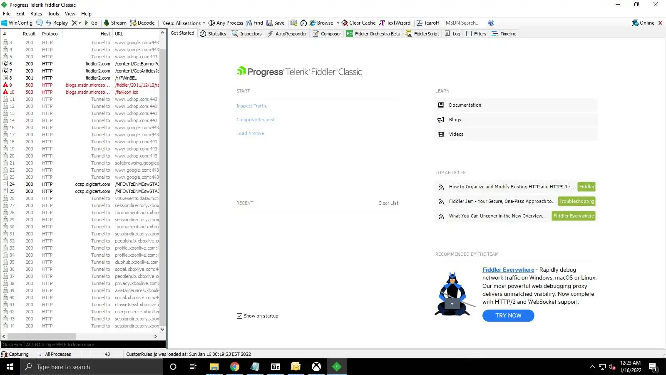Open the Tools menu
666x375 pixels.
[54, 14]
